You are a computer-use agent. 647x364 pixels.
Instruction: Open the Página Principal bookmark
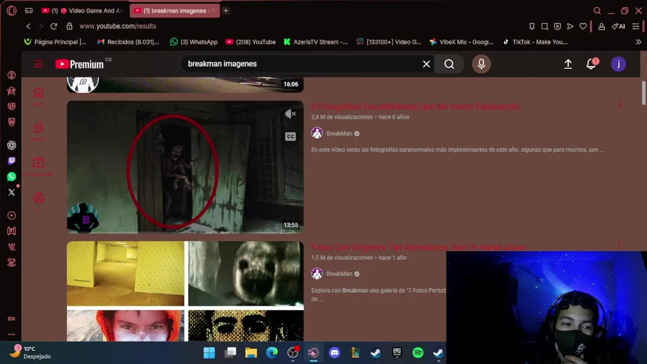click(55, 42)
